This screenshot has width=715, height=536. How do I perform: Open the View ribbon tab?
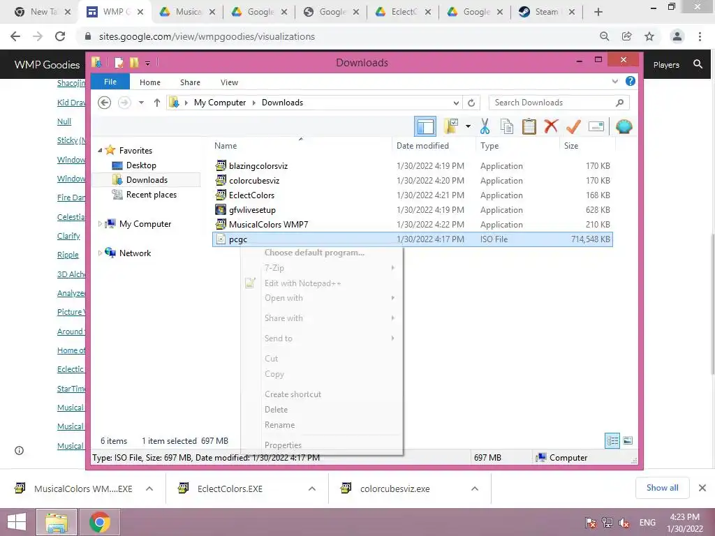[x=229, y=82]
